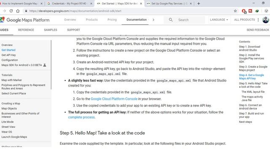270x152 pixels.
Task: Open the green extension icon
Action: click(257, 11)
